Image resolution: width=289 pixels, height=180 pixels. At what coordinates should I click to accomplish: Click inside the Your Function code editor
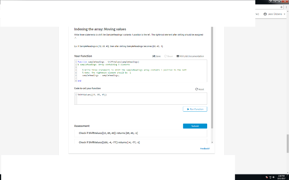click(141, 71)
